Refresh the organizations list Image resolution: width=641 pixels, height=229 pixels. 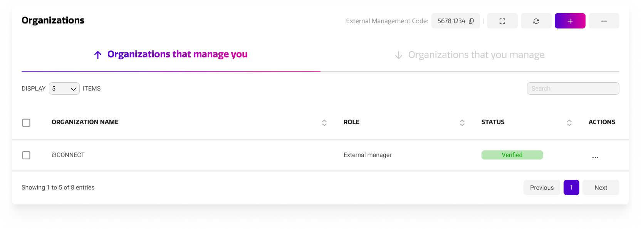pyautogui.click(x=536, y=21)
